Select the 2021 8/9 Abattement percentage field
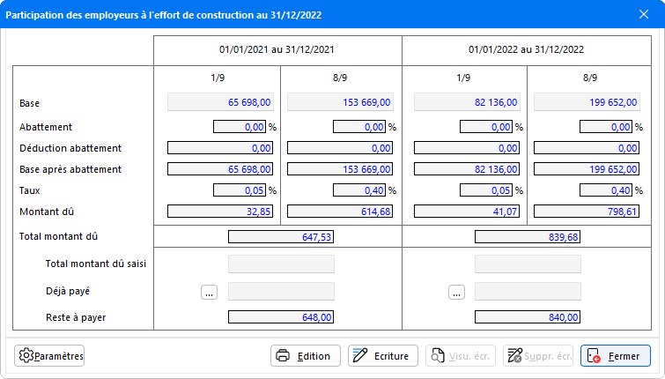This screenshot has height=379, width=665. tap(359, 127)
